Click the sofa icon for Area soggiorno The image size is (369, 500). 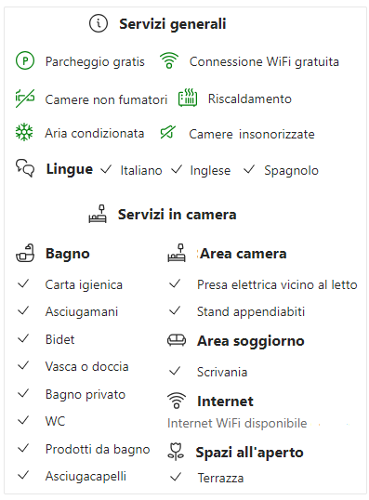pos(177,340)
